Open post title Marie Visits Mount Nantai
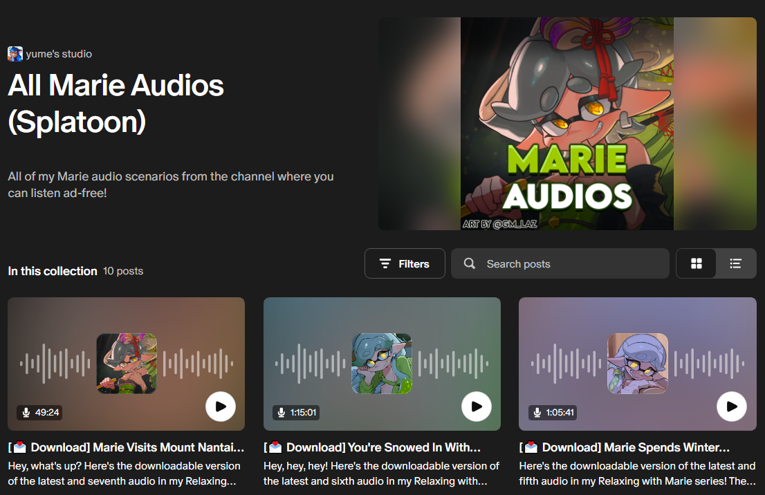This screenshot has width=765, height=495. pyautogui.click(x=126, y=447)
